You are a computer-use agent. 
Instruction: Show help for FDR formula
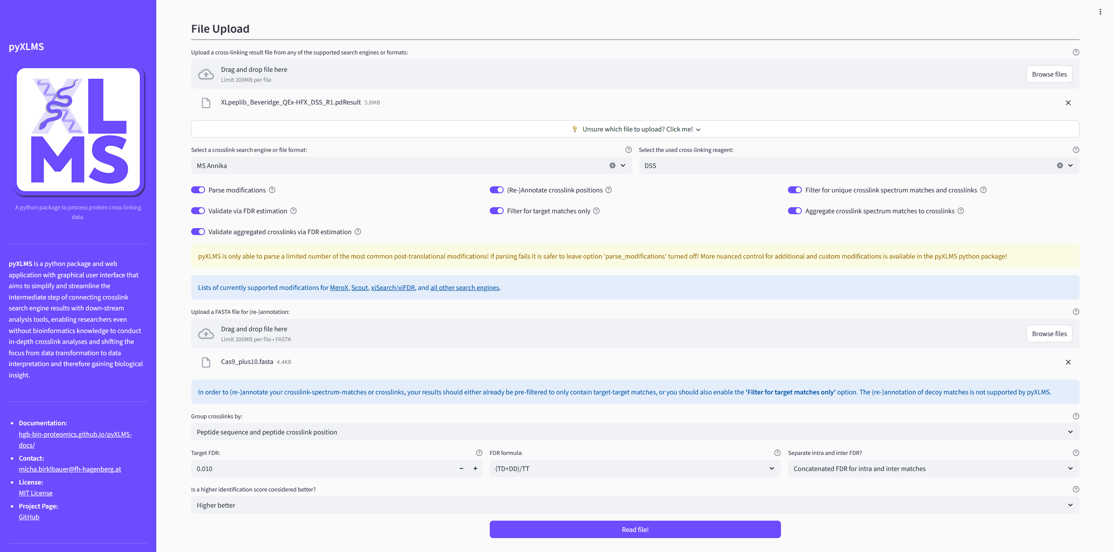pyautogui.click(x=777, y=453)
